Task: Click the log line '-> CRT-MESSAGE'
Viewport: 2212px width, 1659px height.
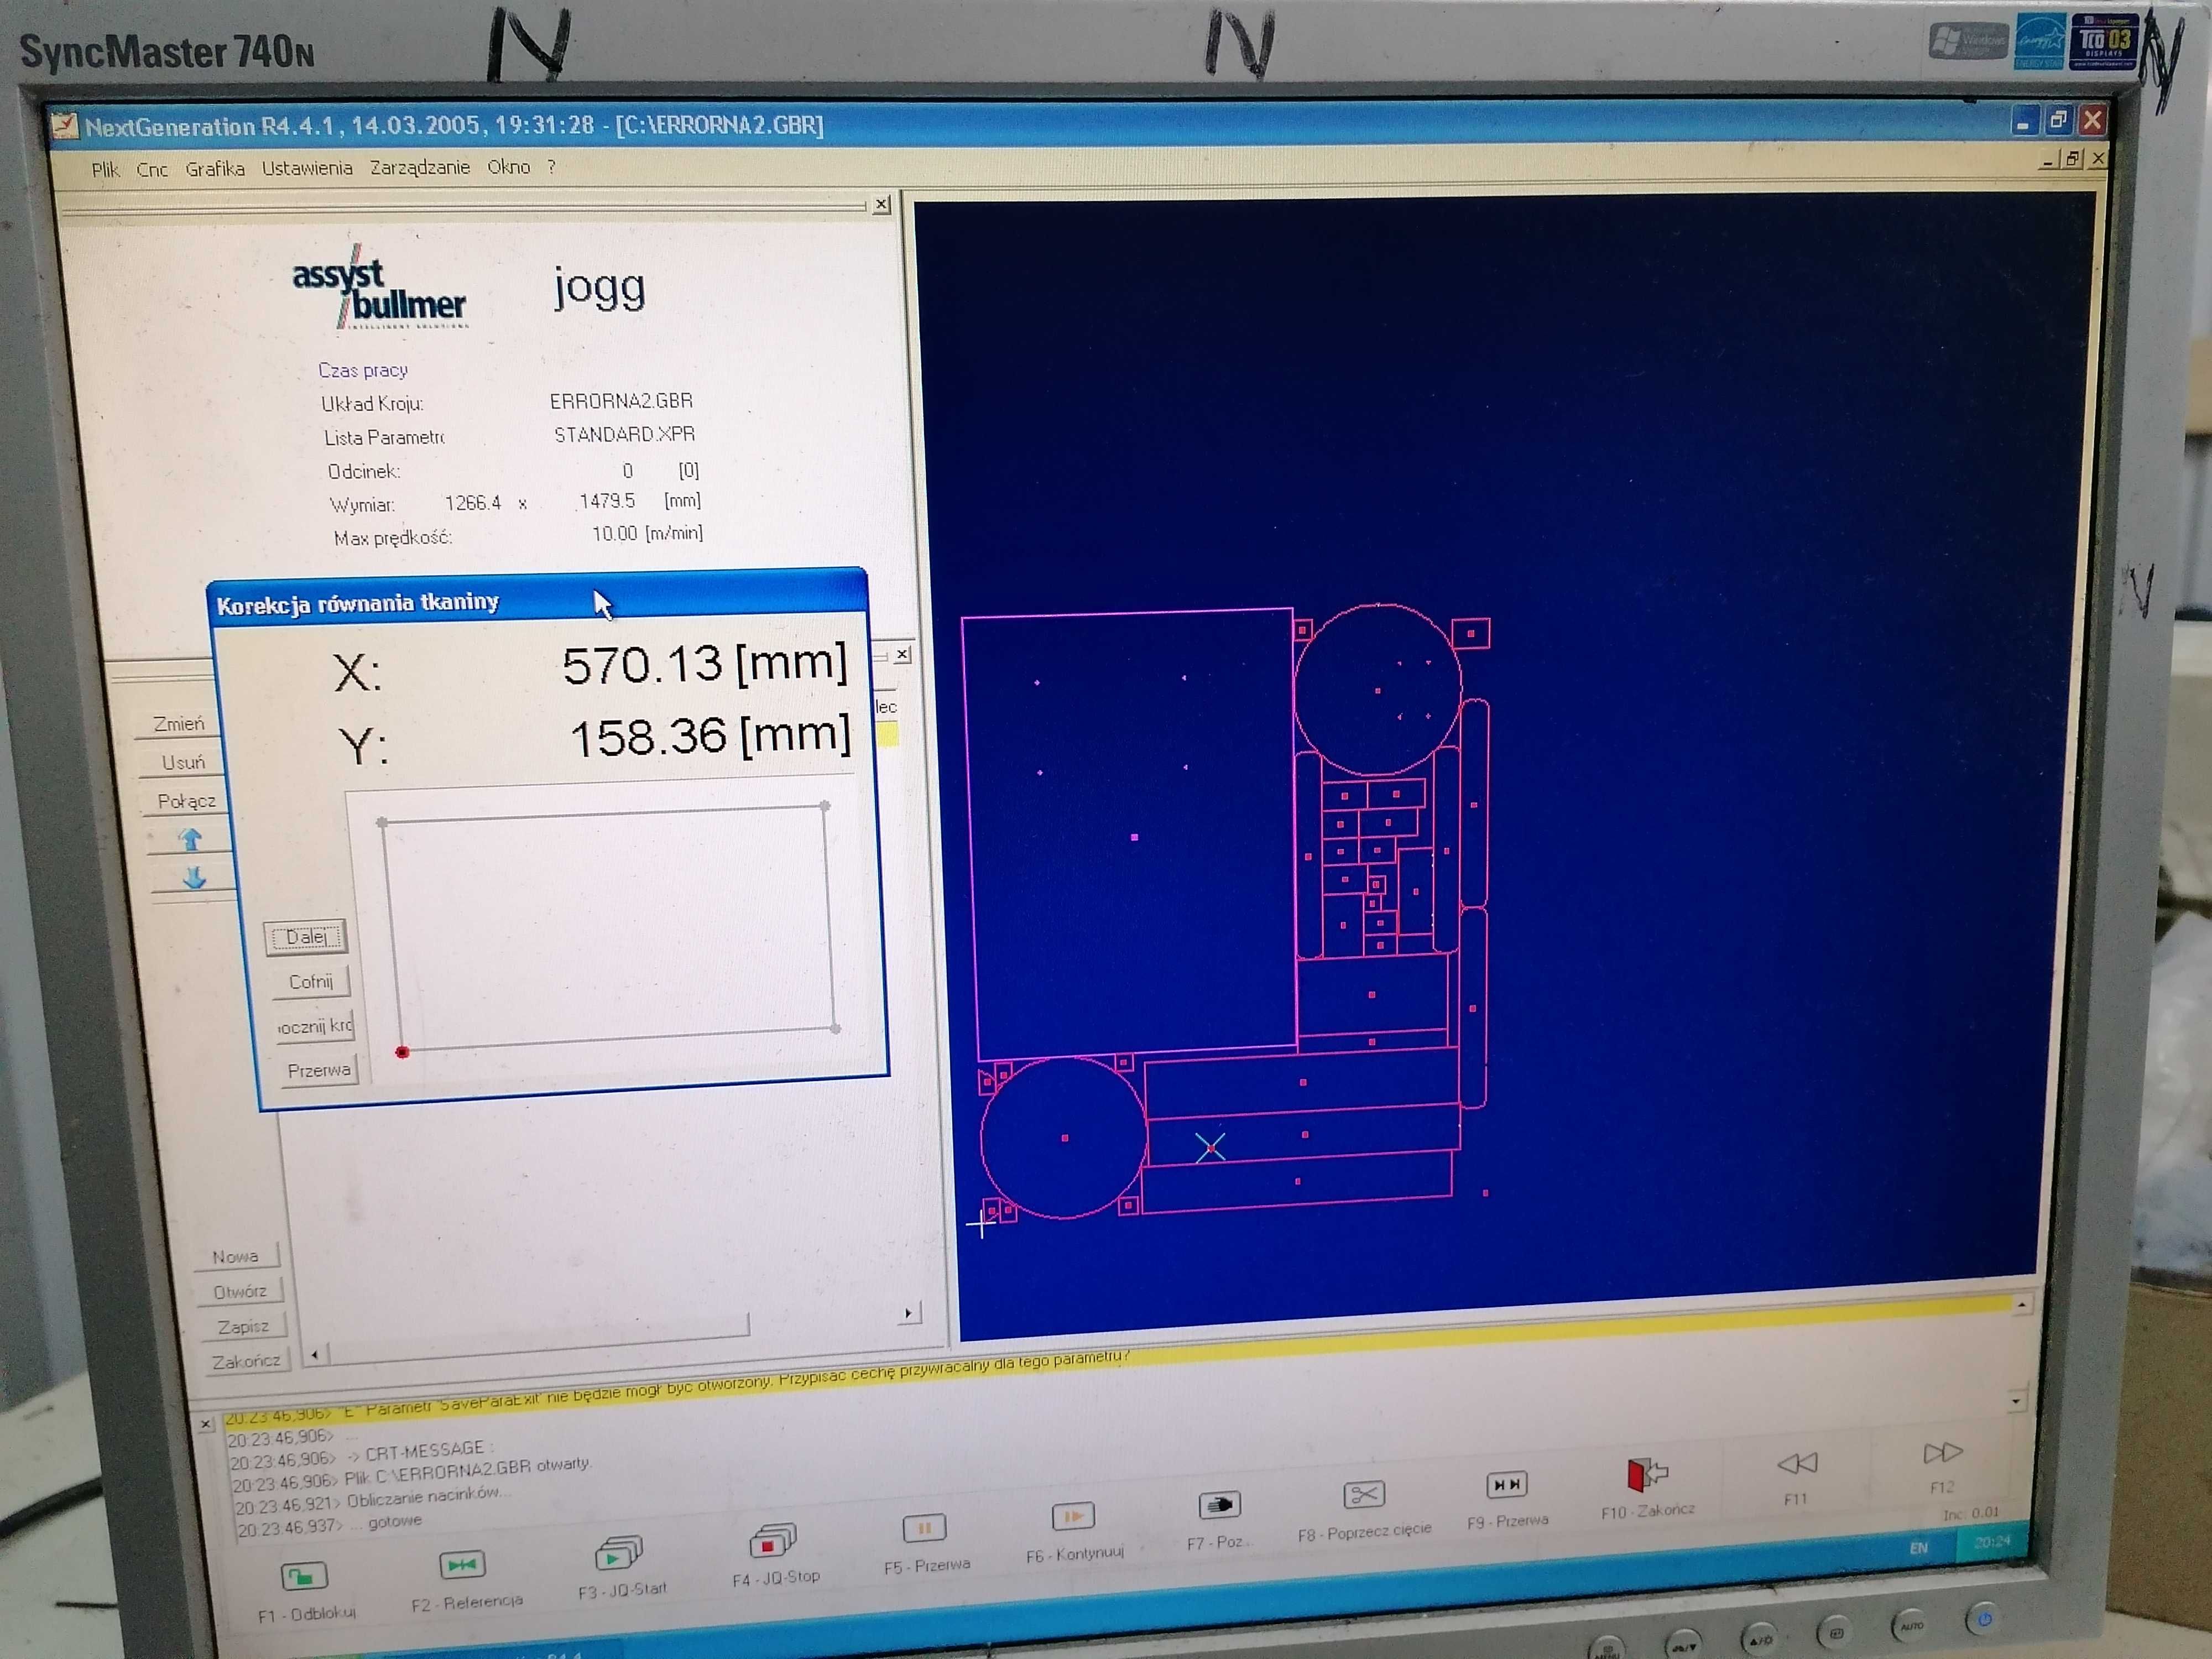Action: coord(361,1455)
